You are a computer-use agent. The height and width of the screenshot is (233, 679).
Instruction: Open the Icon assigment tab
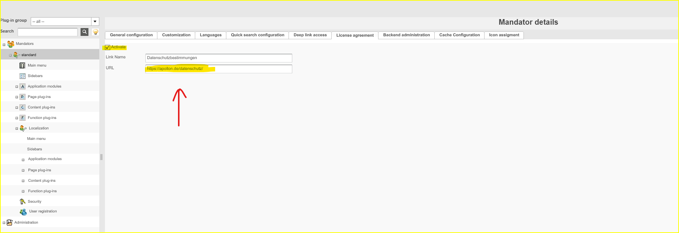(504, 35)
